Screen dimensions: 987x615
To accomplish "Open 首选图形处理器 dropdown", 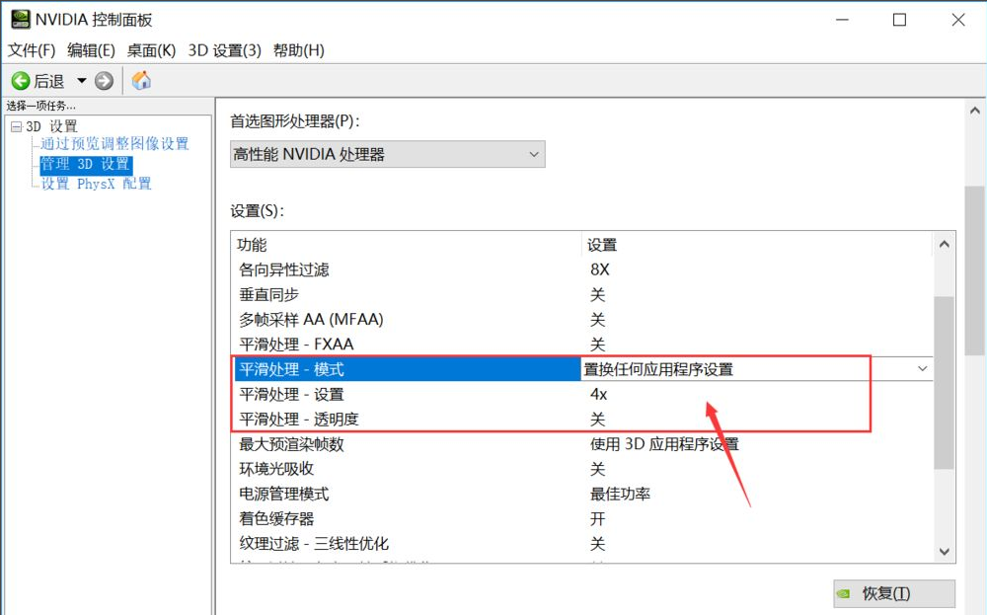I will pos(387,154).
